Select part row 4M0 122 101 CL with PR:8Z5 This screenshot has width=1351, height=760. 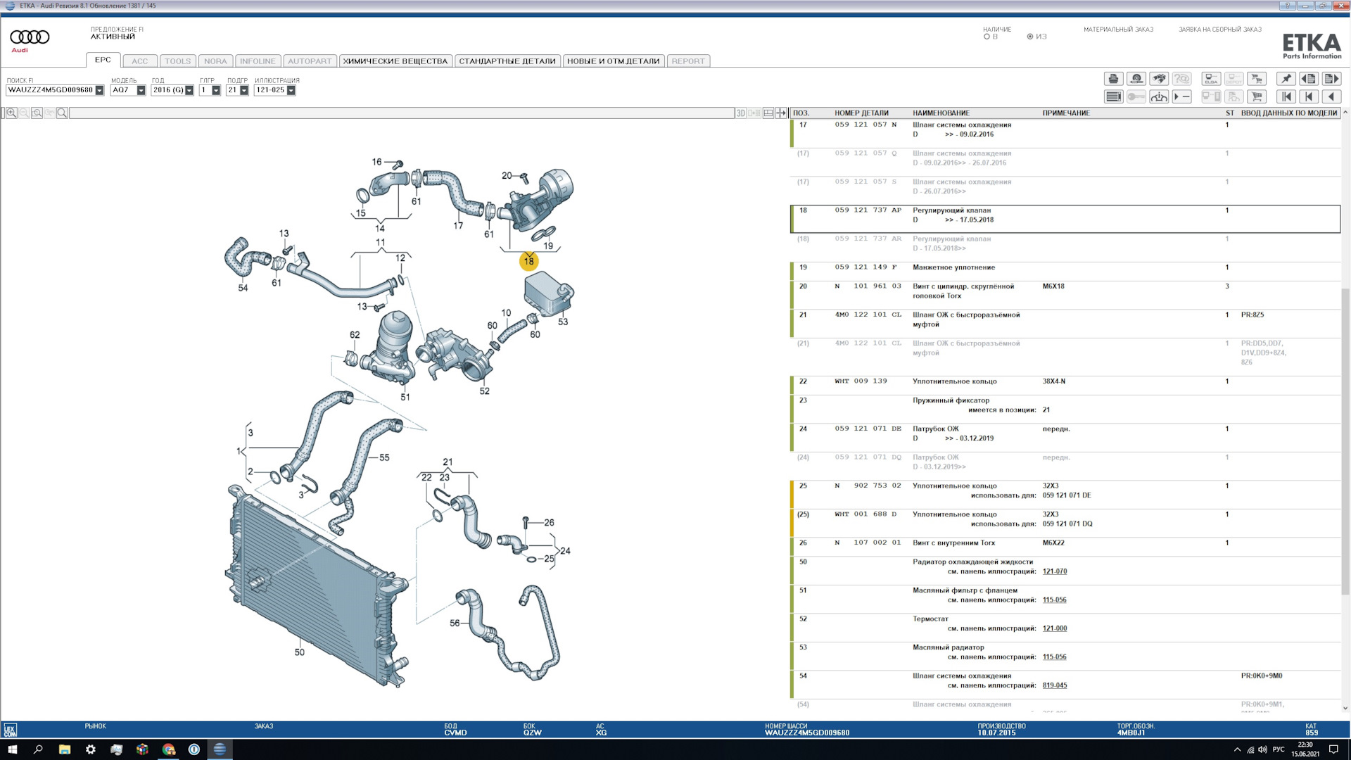(1065, 323)
